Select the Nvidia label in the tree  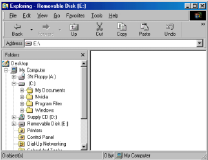click(42, 97)
